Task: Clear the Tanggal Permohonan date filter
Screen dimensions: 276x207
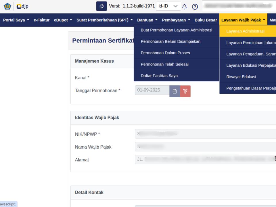Action: (185, 91)
